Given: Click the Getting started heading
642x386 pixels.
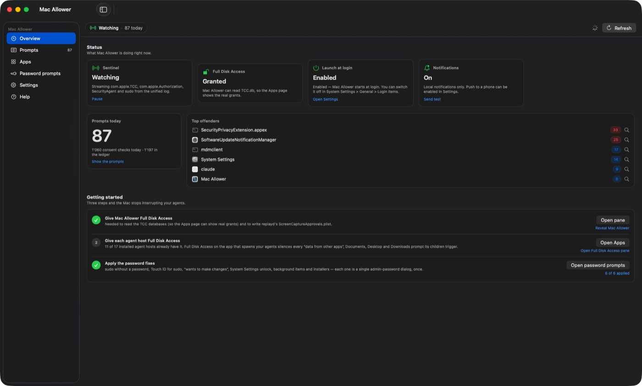Looking at the screenshot, I should pyautogui.click(x=105, y=197).
